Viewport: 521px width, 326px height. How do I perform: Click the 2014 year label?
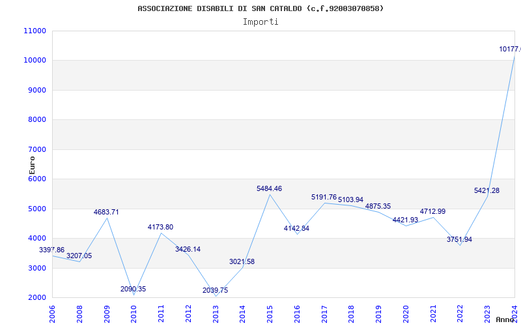242,314
